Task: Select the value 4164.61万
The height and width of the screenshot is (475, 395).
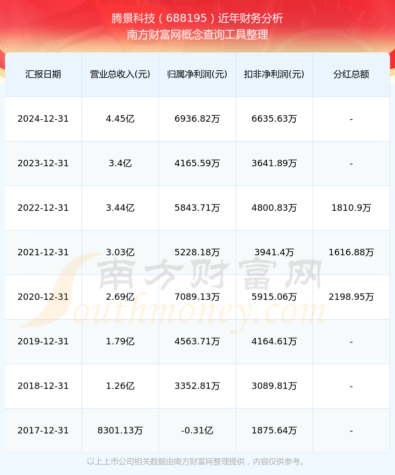Action: (274, 341)
